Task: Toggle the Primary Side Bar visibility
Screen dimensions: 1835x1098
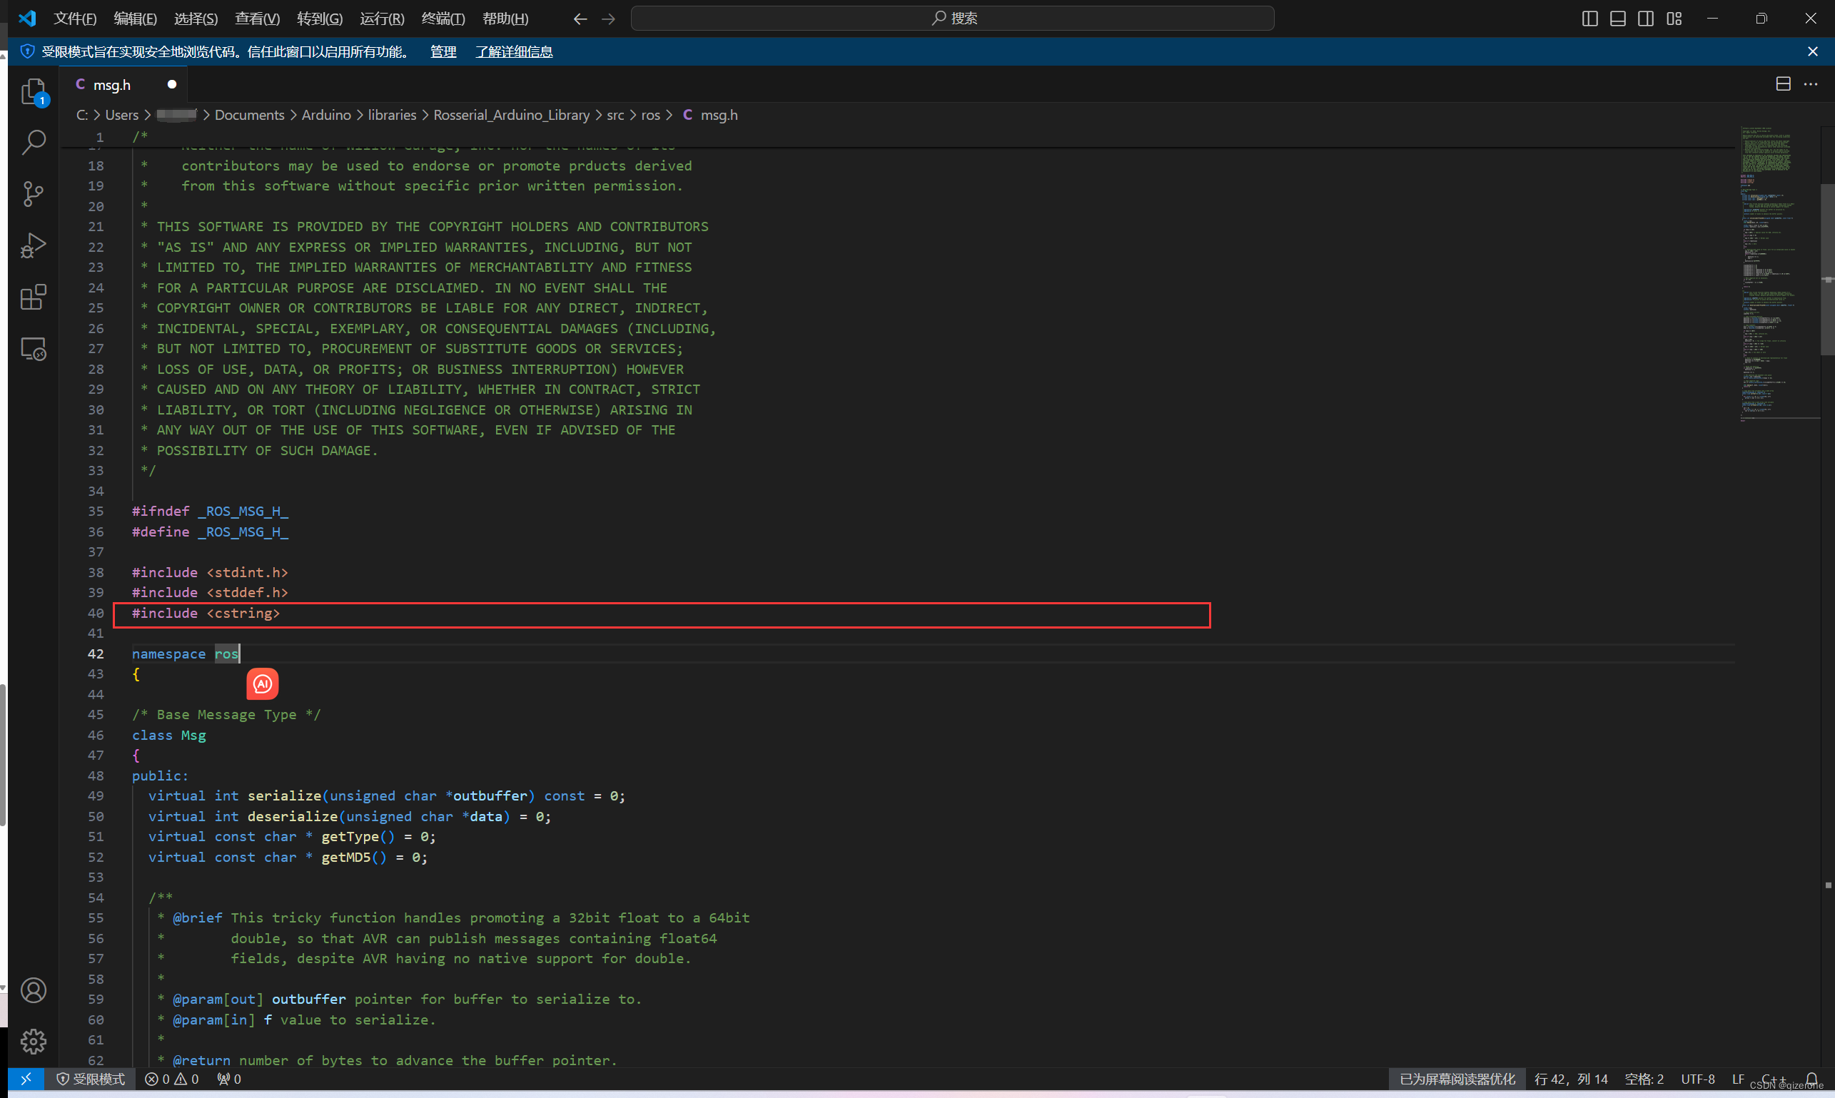Action: [x=1589, y=18]
